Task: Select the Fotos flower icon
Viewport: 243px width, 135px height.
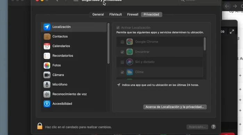Action: 47,65
